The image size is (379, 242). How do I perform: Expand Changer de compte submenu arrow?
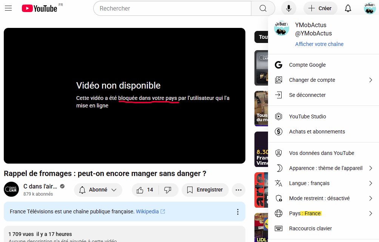pos(371,80)
